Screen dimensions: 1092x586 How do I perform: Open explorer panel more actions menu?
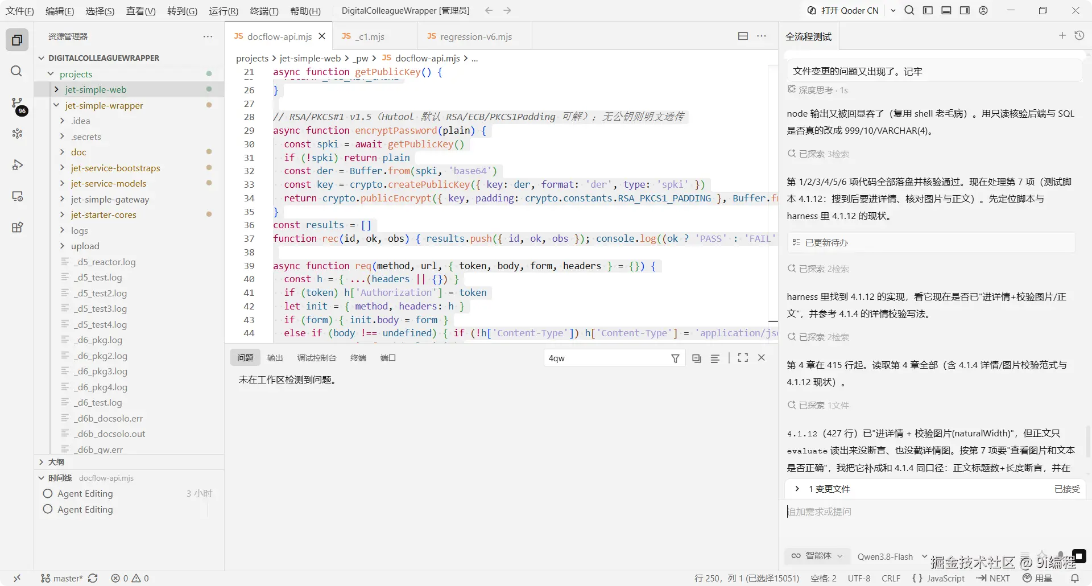208,36
